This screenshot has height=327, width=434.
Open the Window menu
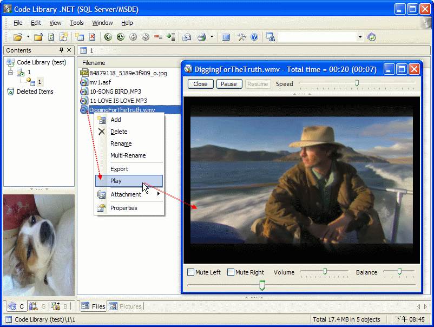pos(102,23)
